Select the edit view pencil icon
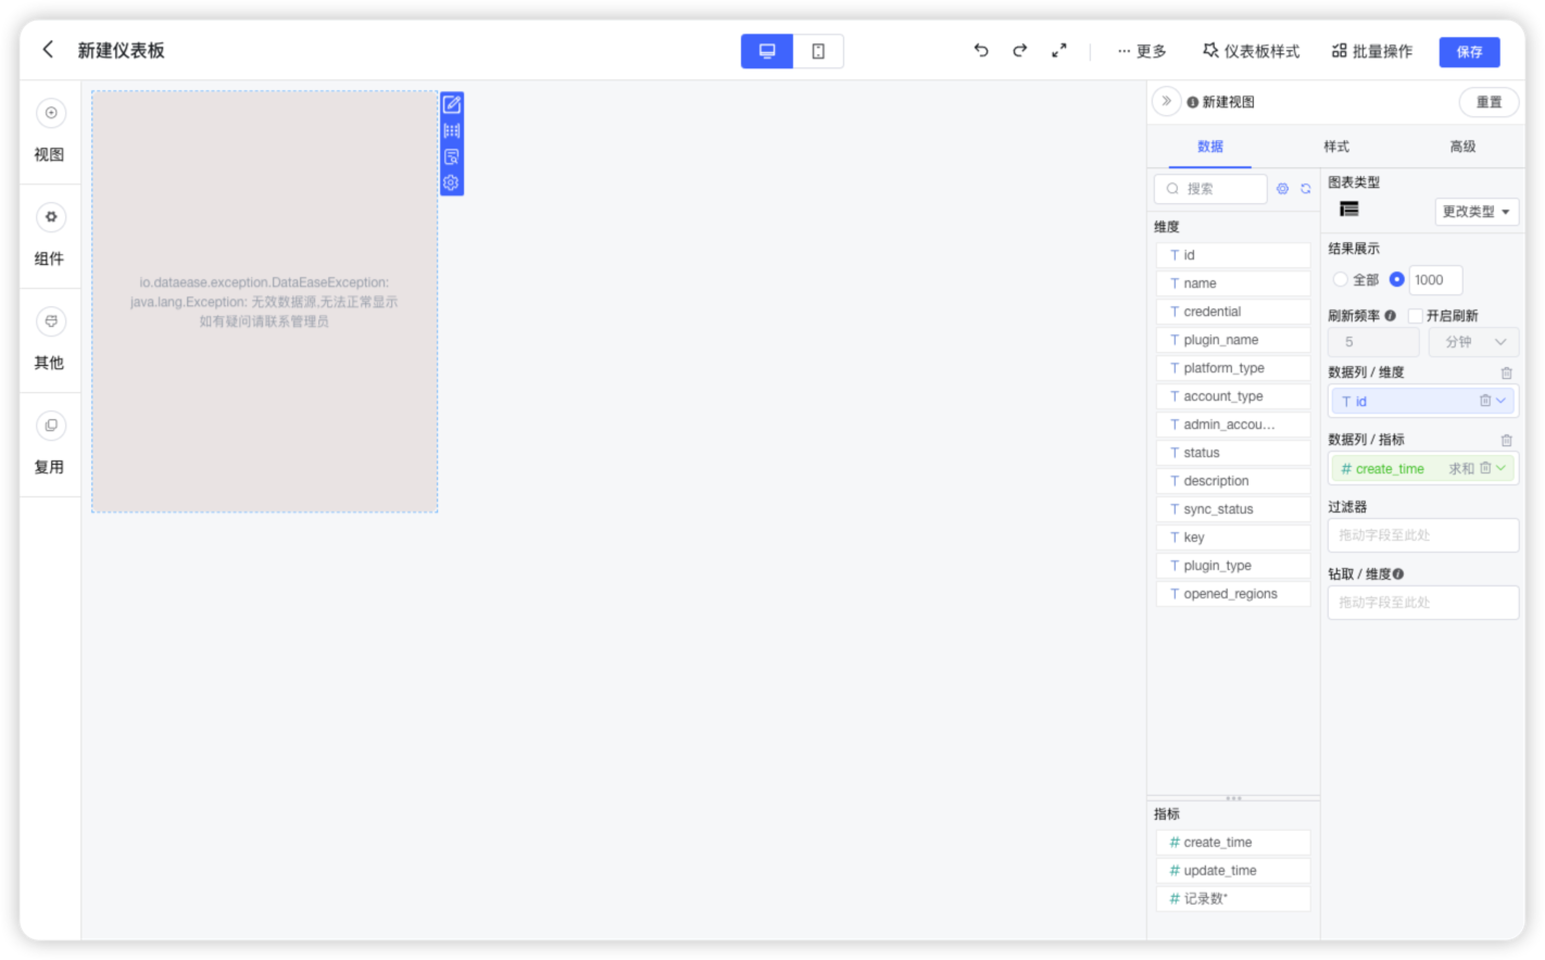1545x960 pixels. coord(451,105)
